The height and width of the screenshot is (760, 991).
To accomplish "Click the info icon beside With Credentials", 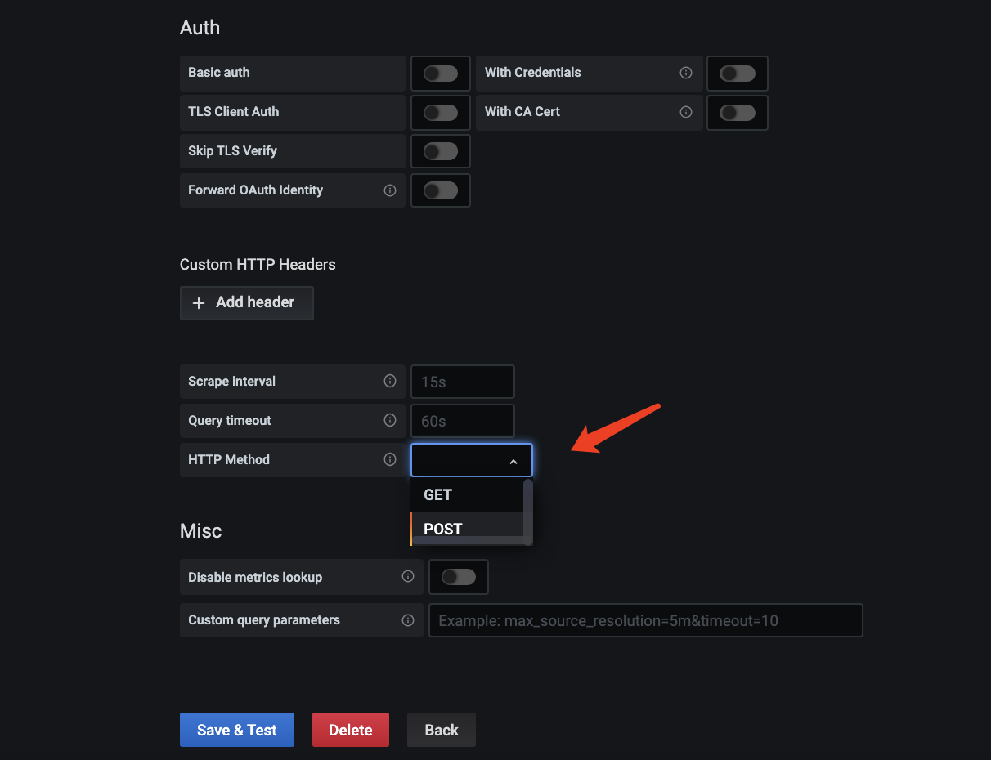I will 686,73.
